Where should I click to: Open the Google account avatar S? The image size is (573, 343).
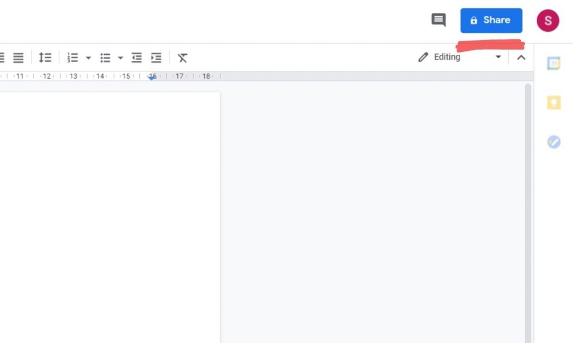[548, 21]
